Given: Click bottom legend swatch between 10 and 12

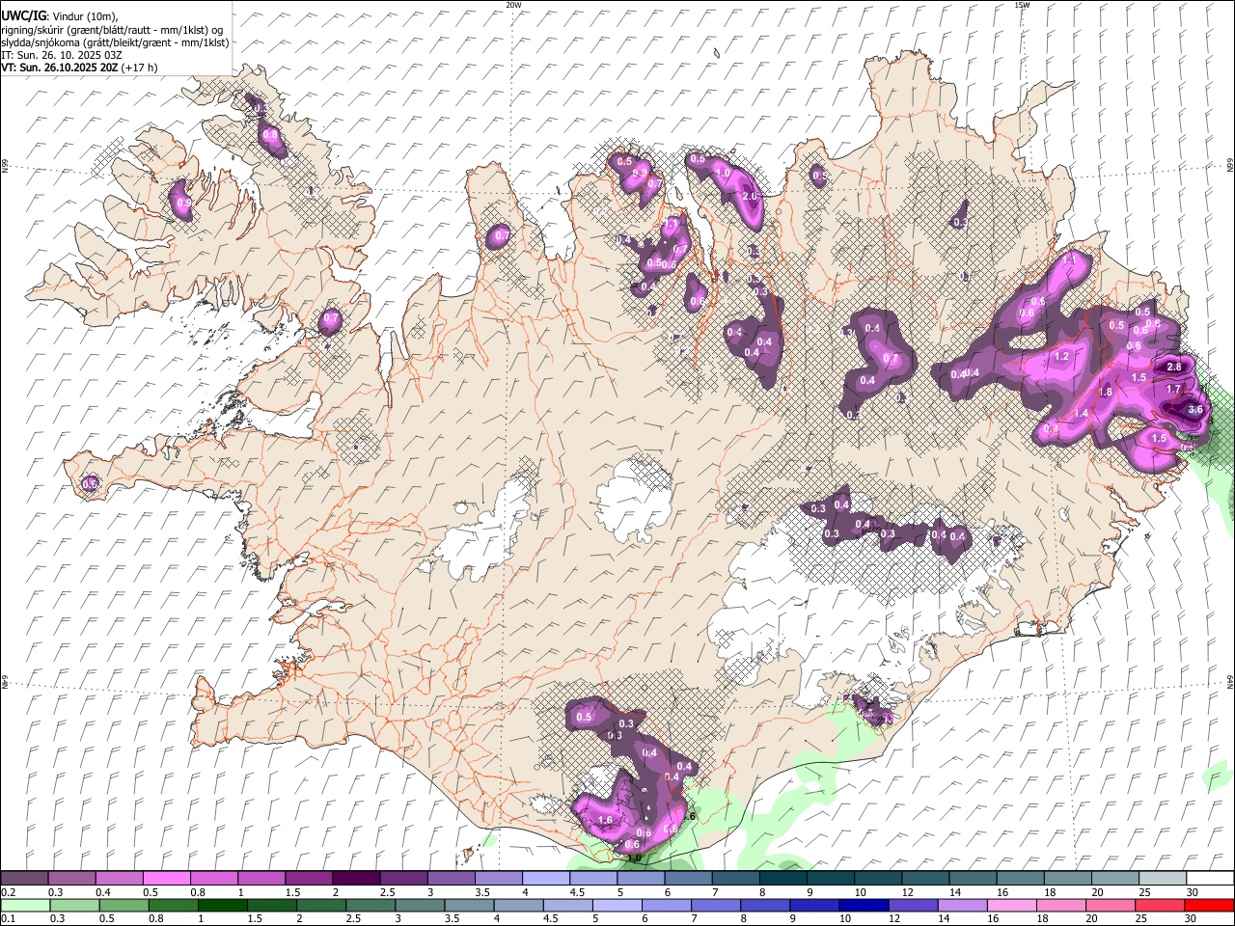Looking at the screenshot, I should pyautogui.click(x=863, y=905).
